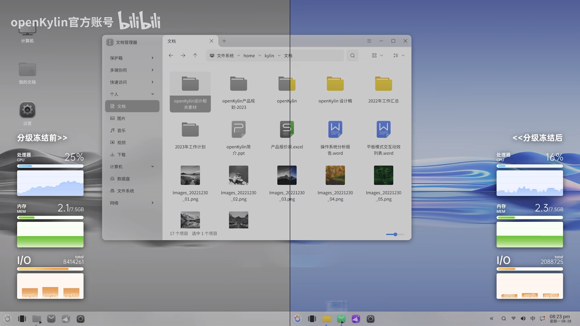The height and width of the screenshot is (326, 580).
Task: Open the hamburger options menu
Action: [369, 41]
